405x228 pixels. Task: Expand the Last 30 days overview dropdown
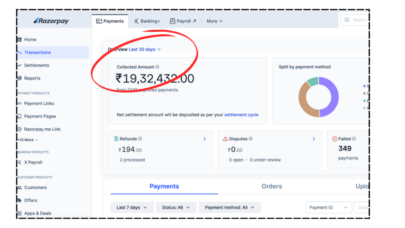tap(145, 49)
